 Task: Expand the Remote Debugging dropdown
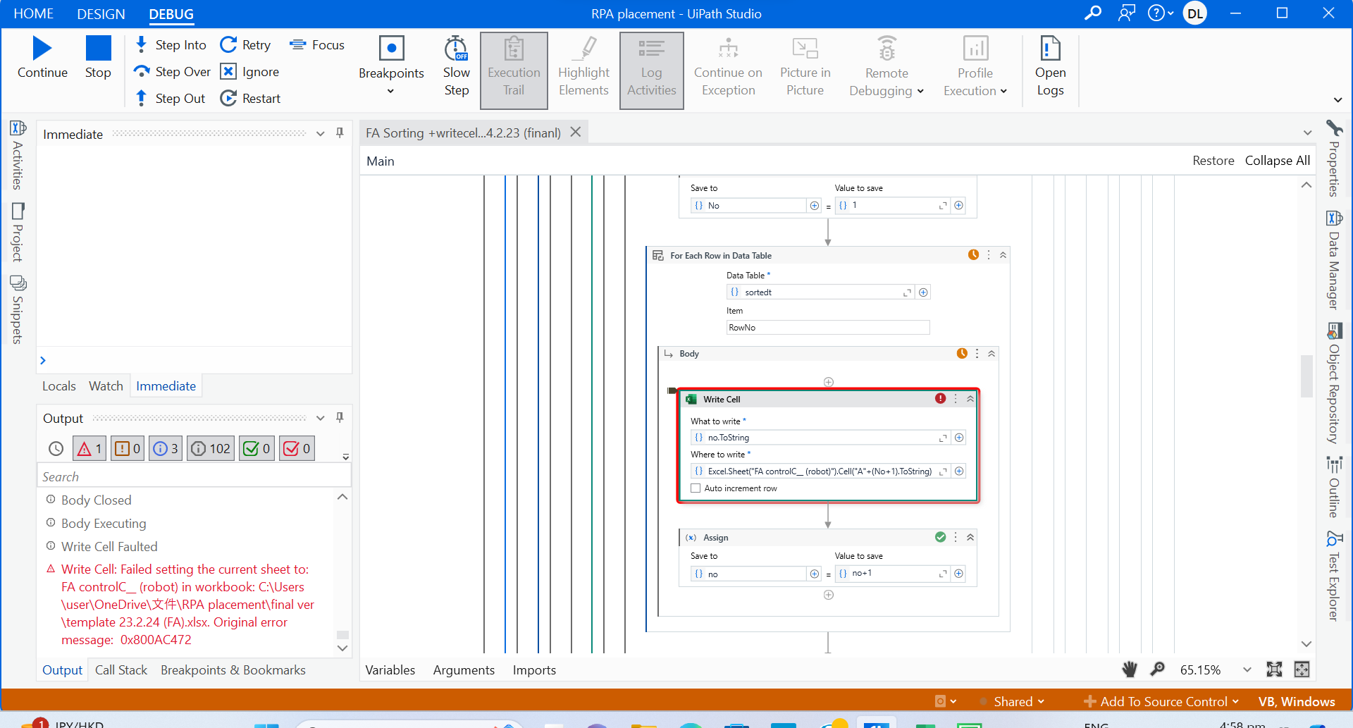(920, 90)
